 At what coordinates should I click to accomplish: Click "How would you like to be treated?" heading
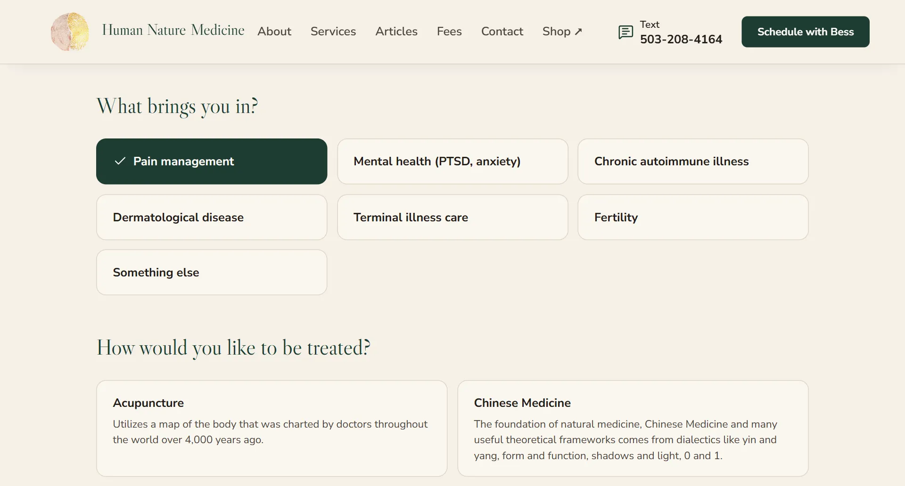[x=233, y=348]
